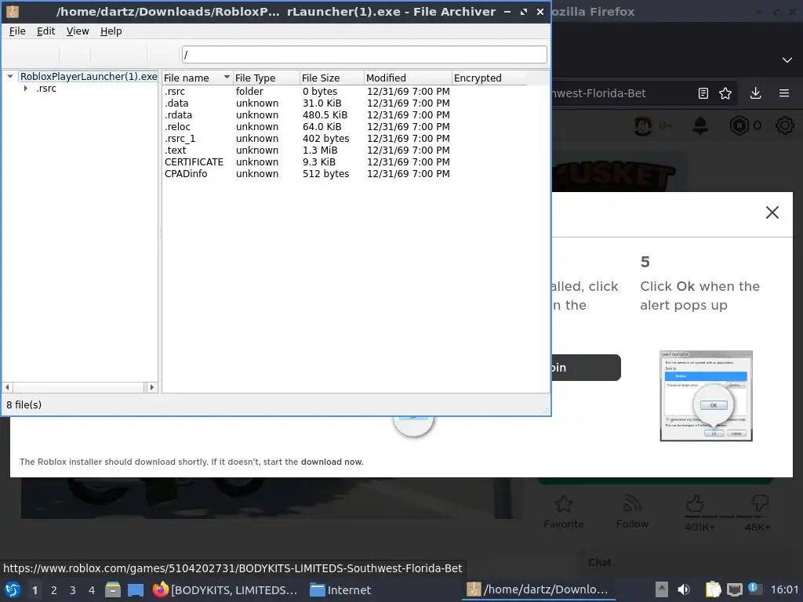803x602 pixels.
Task: Open the Help menu in File Archiver
Action: (x=111, y=31)
